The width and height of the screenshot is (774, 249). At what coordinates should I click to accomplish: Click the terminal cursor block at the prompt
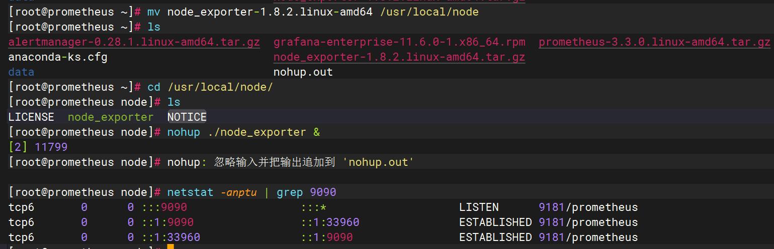[x=170, y=247]
